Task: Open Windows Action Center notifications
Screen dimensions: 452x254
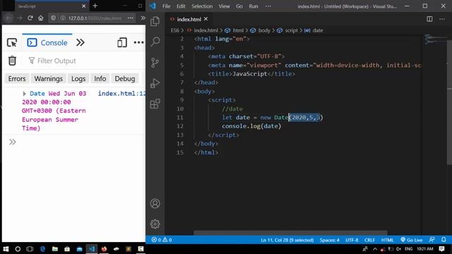Action: click(x=441, y=249)
